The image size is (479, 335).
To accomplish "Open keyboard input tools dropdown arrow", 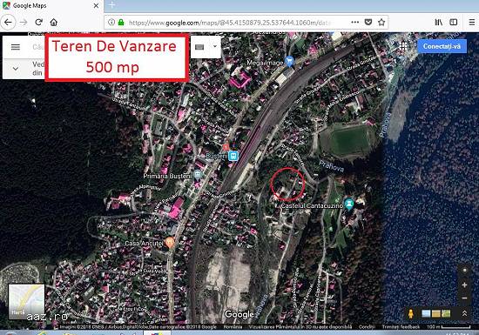I will [215, 46].
